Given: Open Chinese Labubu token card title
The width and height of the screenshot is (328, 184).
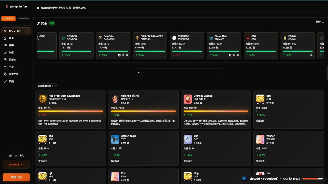Looking at the screenshot, I should [203, 96].
